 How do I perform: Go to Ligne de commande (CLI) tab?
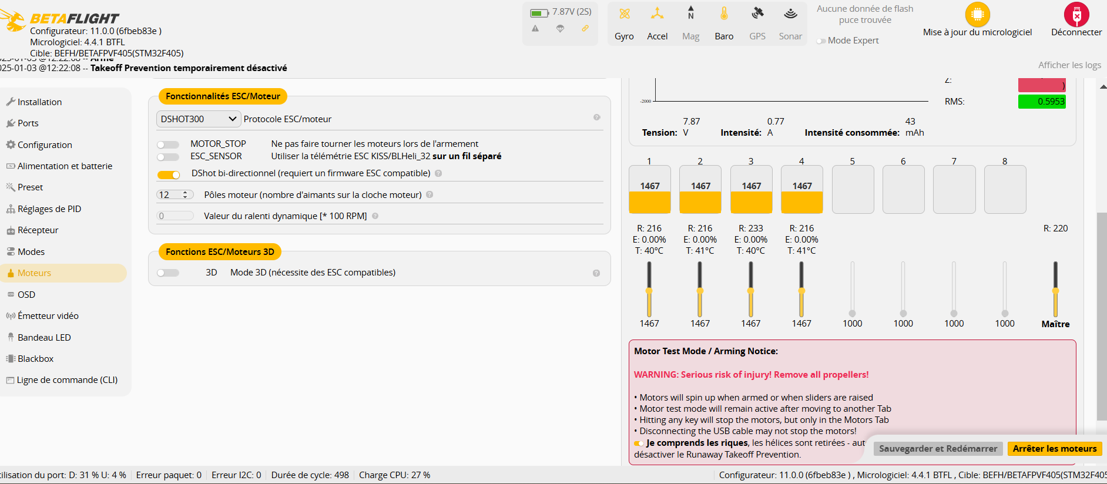(x=67, y=380)
